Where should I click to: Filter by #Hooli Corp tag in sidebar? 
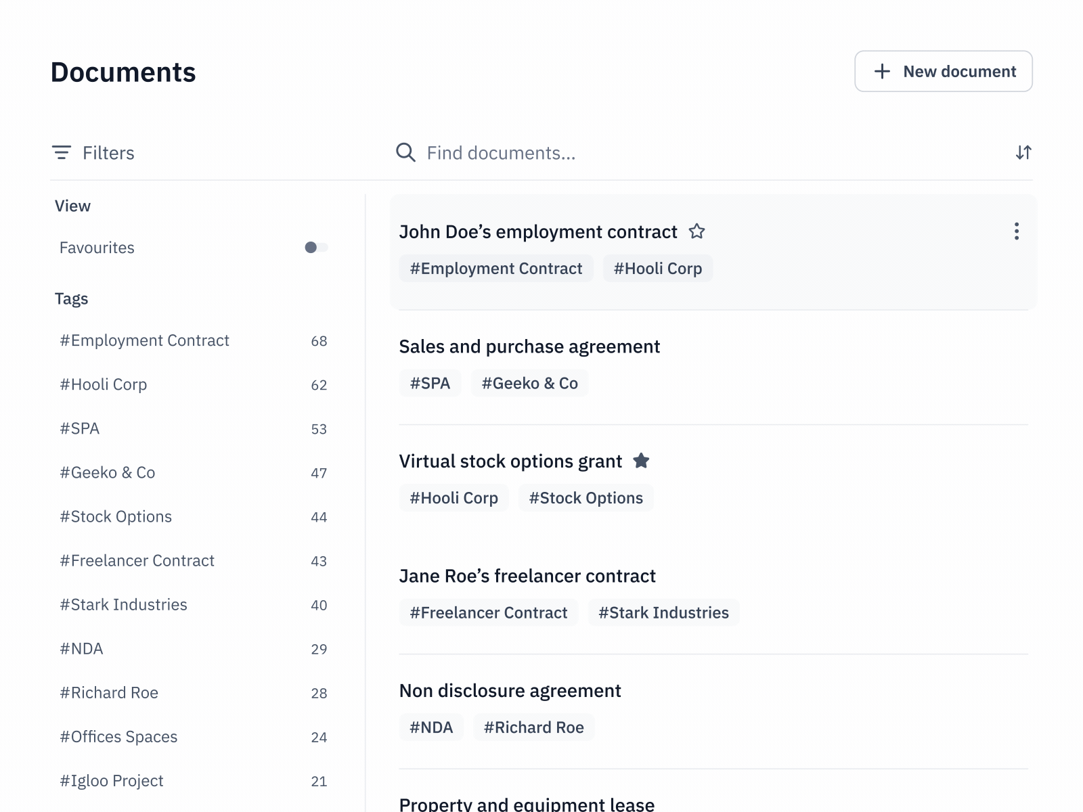104,384
